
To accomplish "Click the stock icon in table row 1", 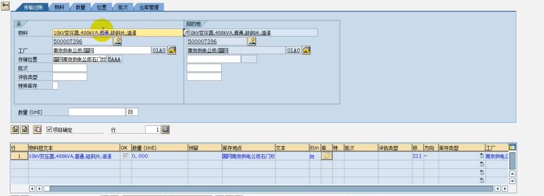I will coord(327,156).
